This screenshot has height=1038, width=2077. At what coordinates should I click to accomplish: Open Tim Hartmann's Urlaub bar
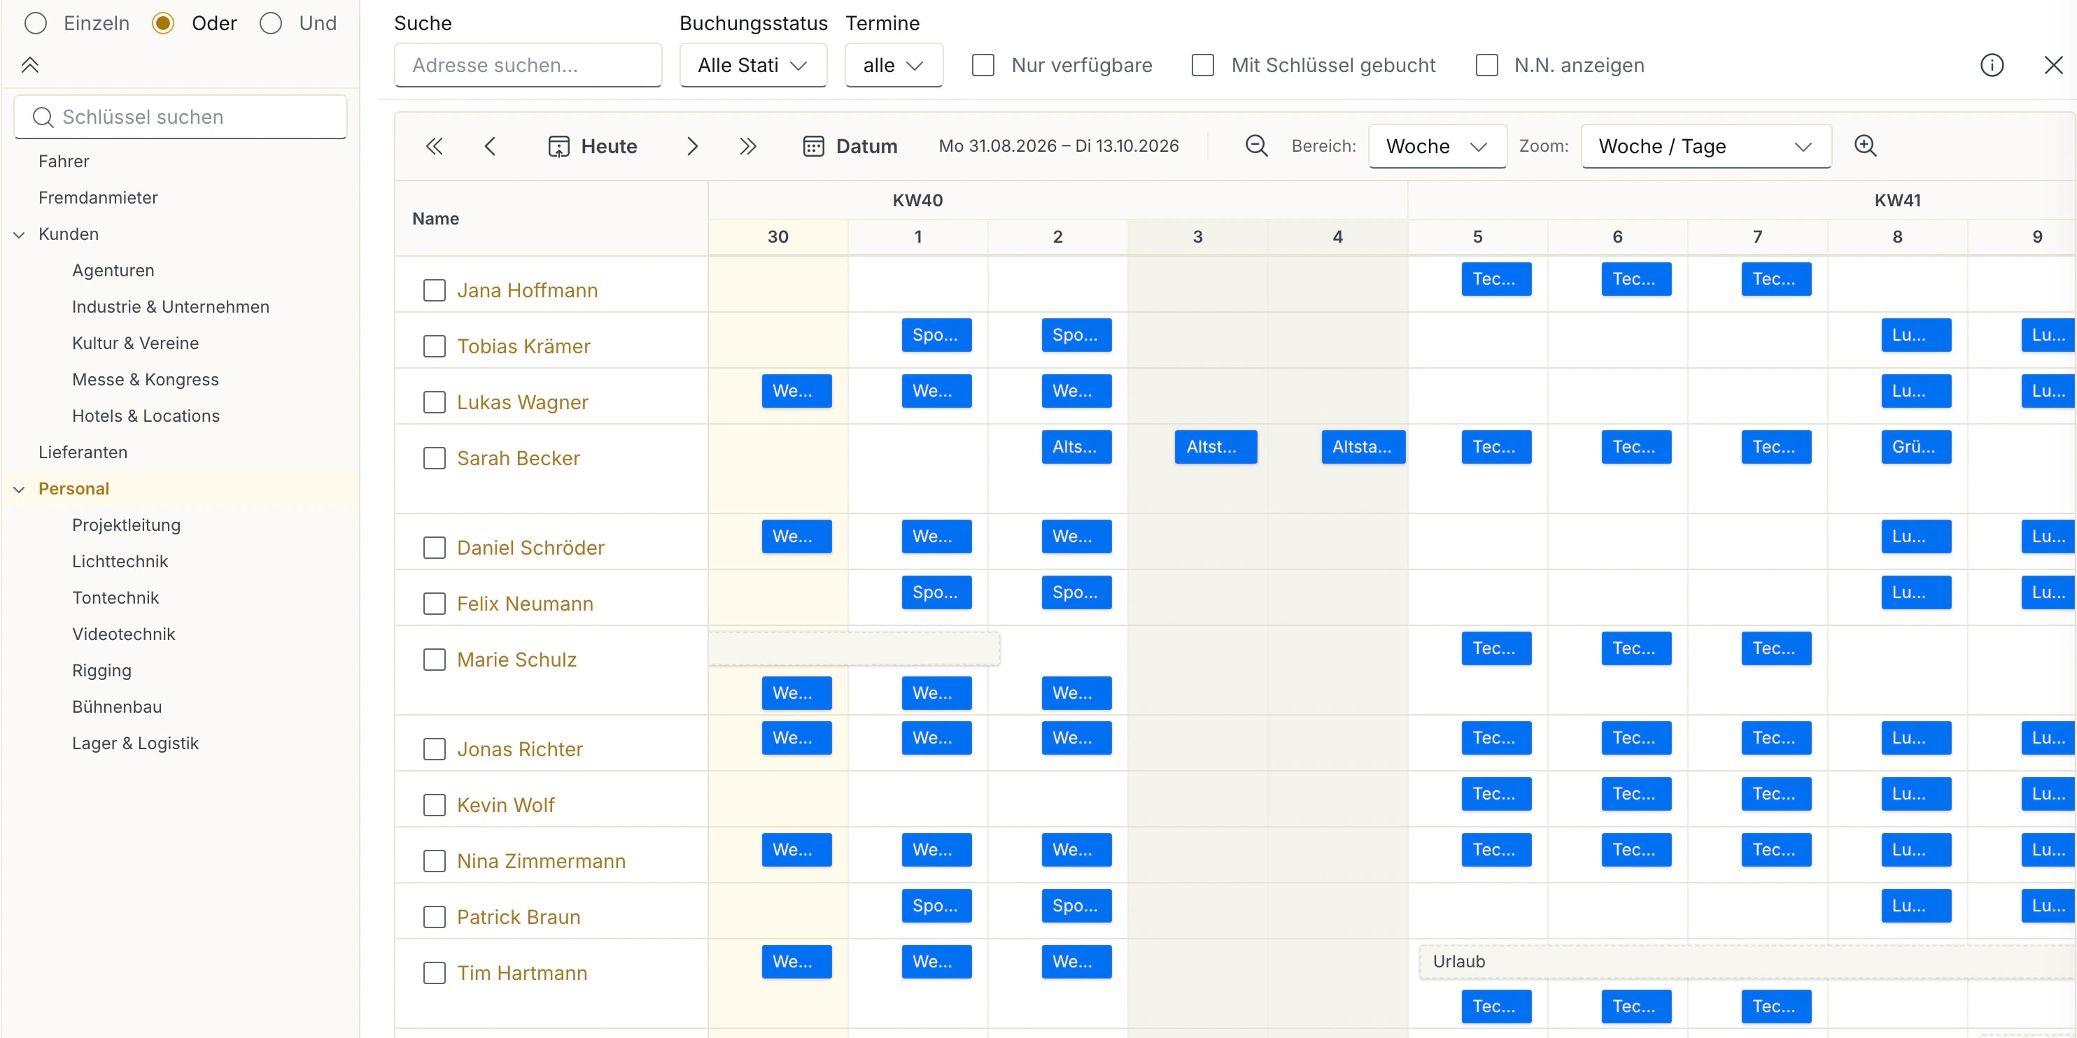1747,962
